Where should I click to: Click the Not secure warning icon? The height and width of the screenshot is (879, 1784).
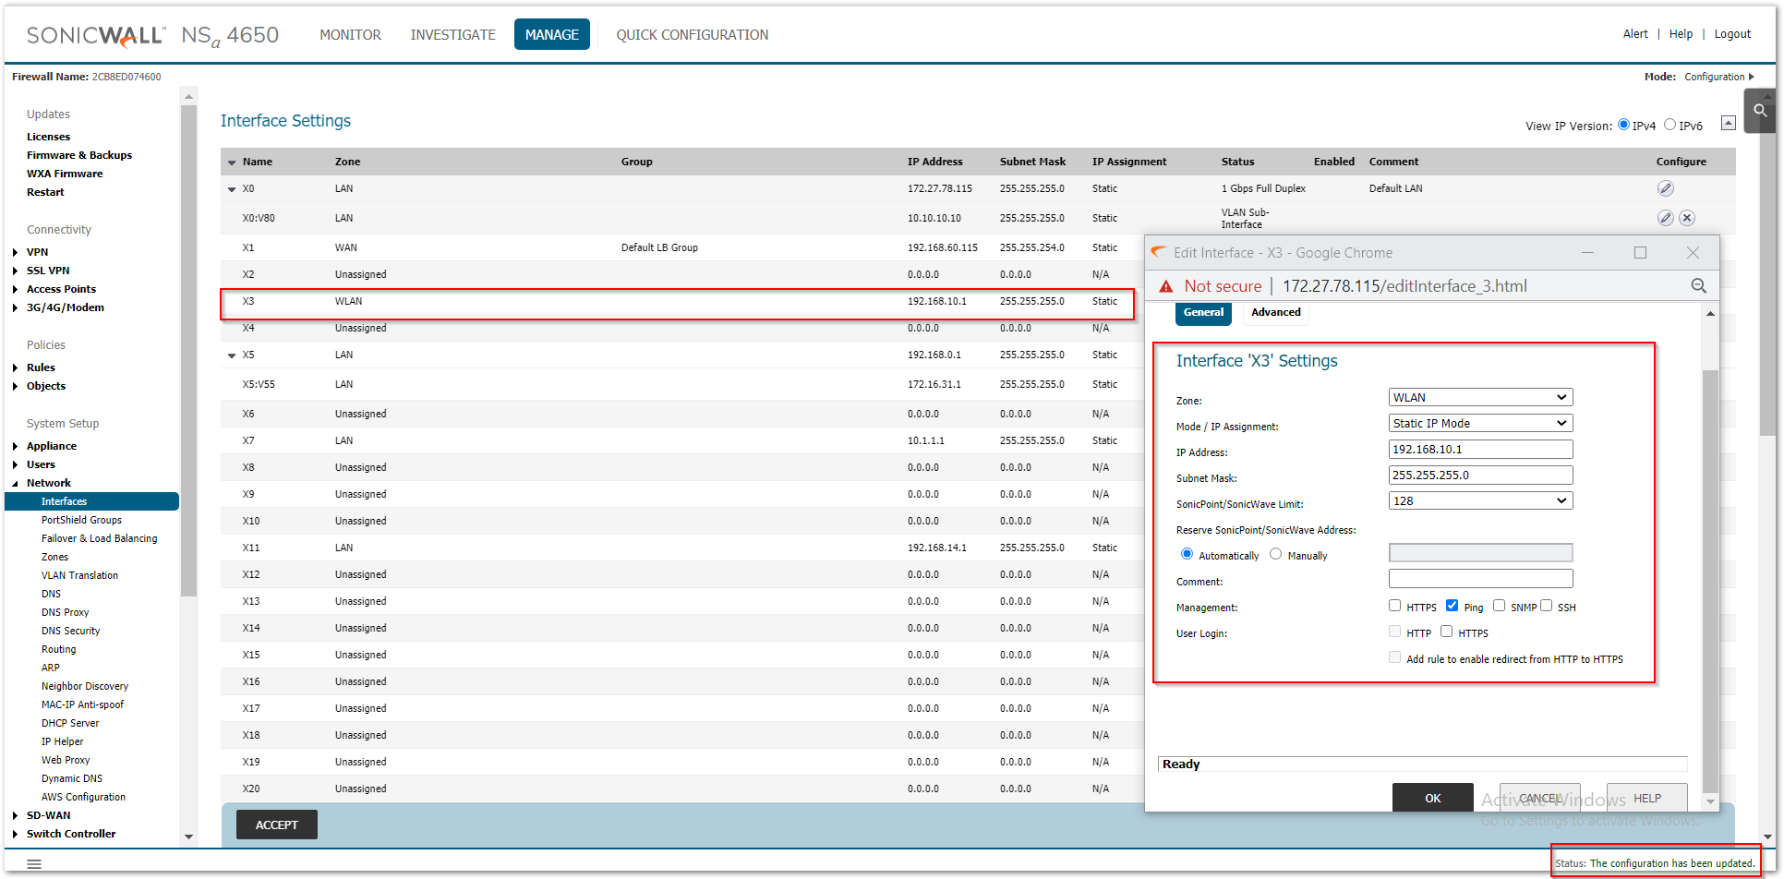[1166, 286]
